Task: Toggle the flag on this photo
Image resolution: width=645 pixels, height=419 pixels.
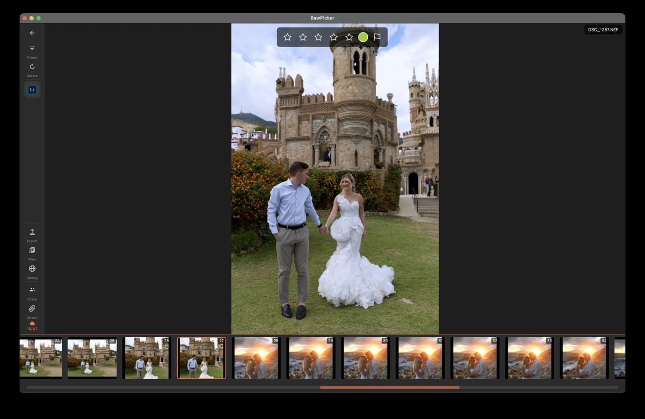Action: tap(377, 37)
